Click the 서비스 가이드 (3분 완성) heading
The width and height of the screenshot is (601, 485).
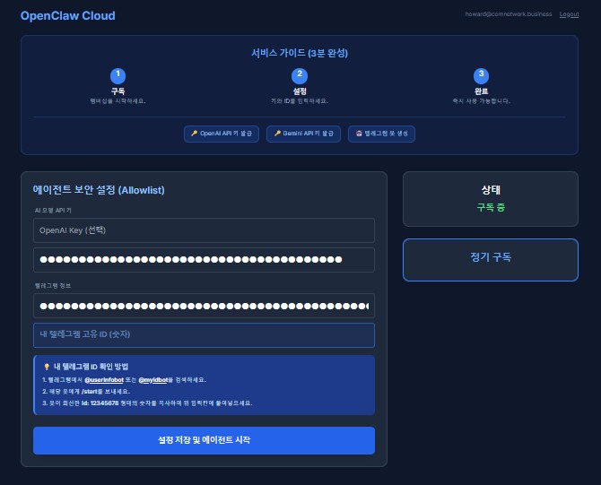pyautogui.click(x=300, y=53)
